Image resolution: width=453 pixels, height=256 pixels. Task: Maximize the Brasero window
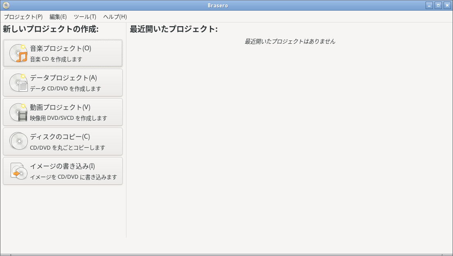(x=438, y=5)
